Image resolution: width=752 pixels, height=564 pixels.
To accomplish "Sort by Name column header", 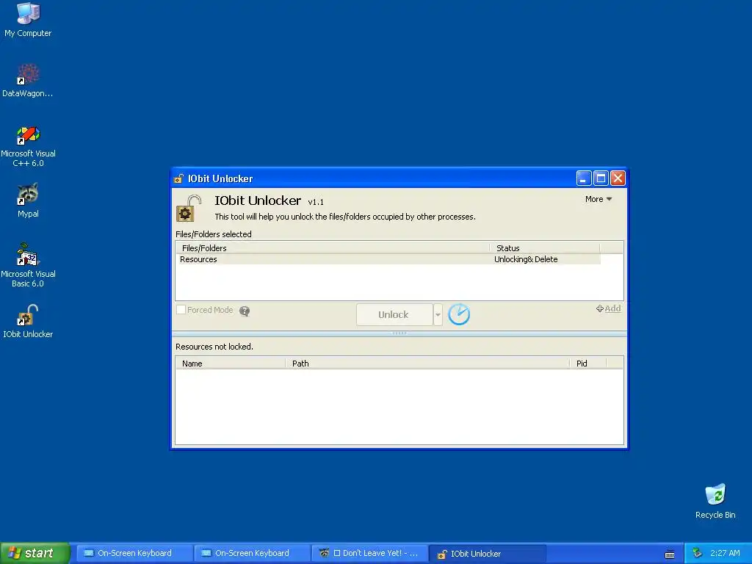I will [x=230, y=364].
